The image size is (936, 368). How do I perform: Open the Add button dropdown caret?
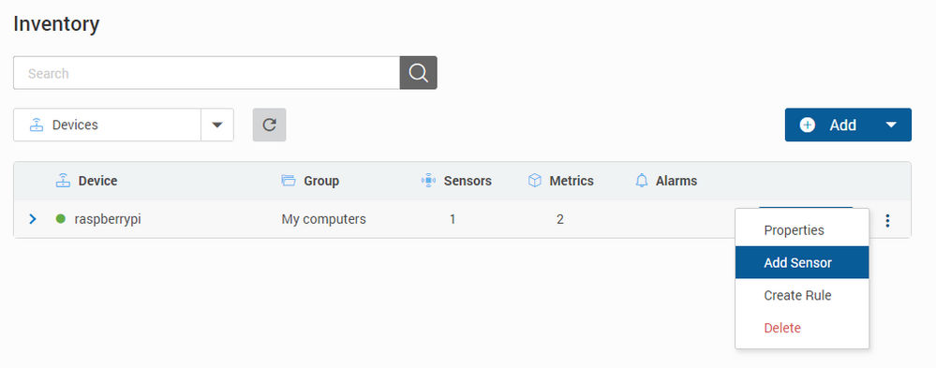tap(891, 125)
